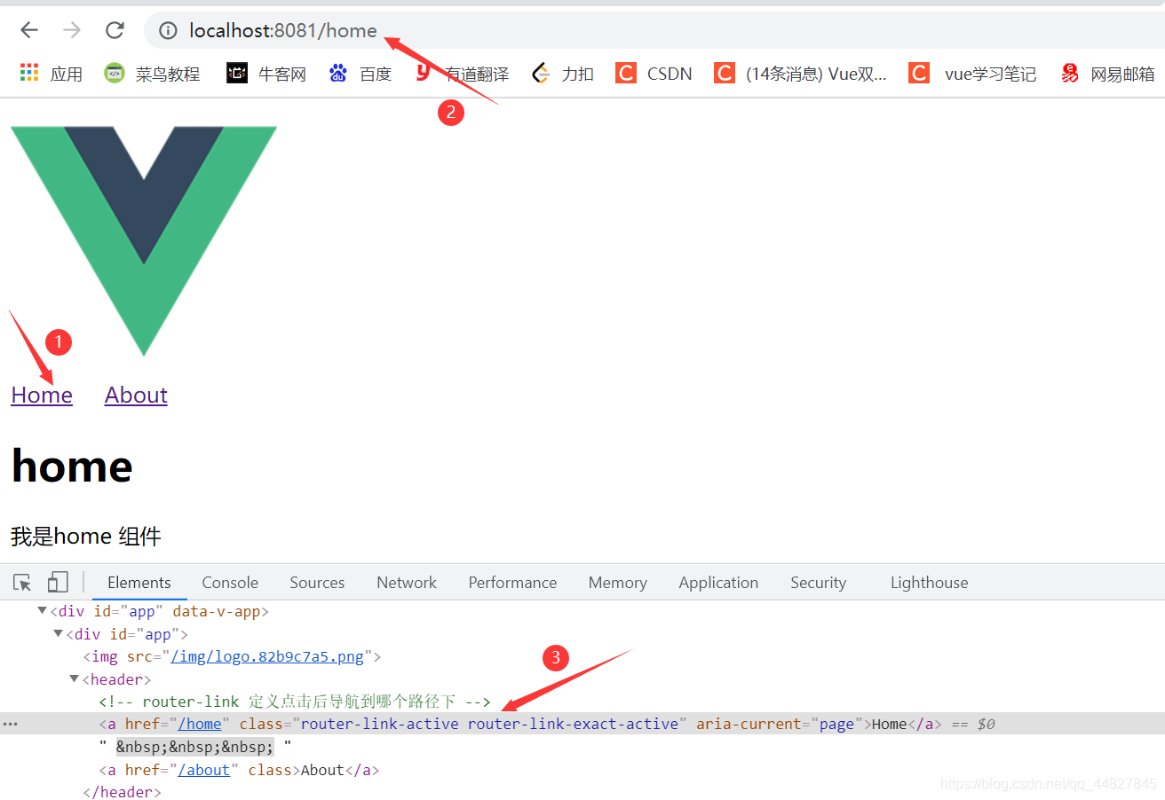This screenshot has height=800, width=1165.
Task: Switch to the Console tab
Action: (x=230, y=583)
